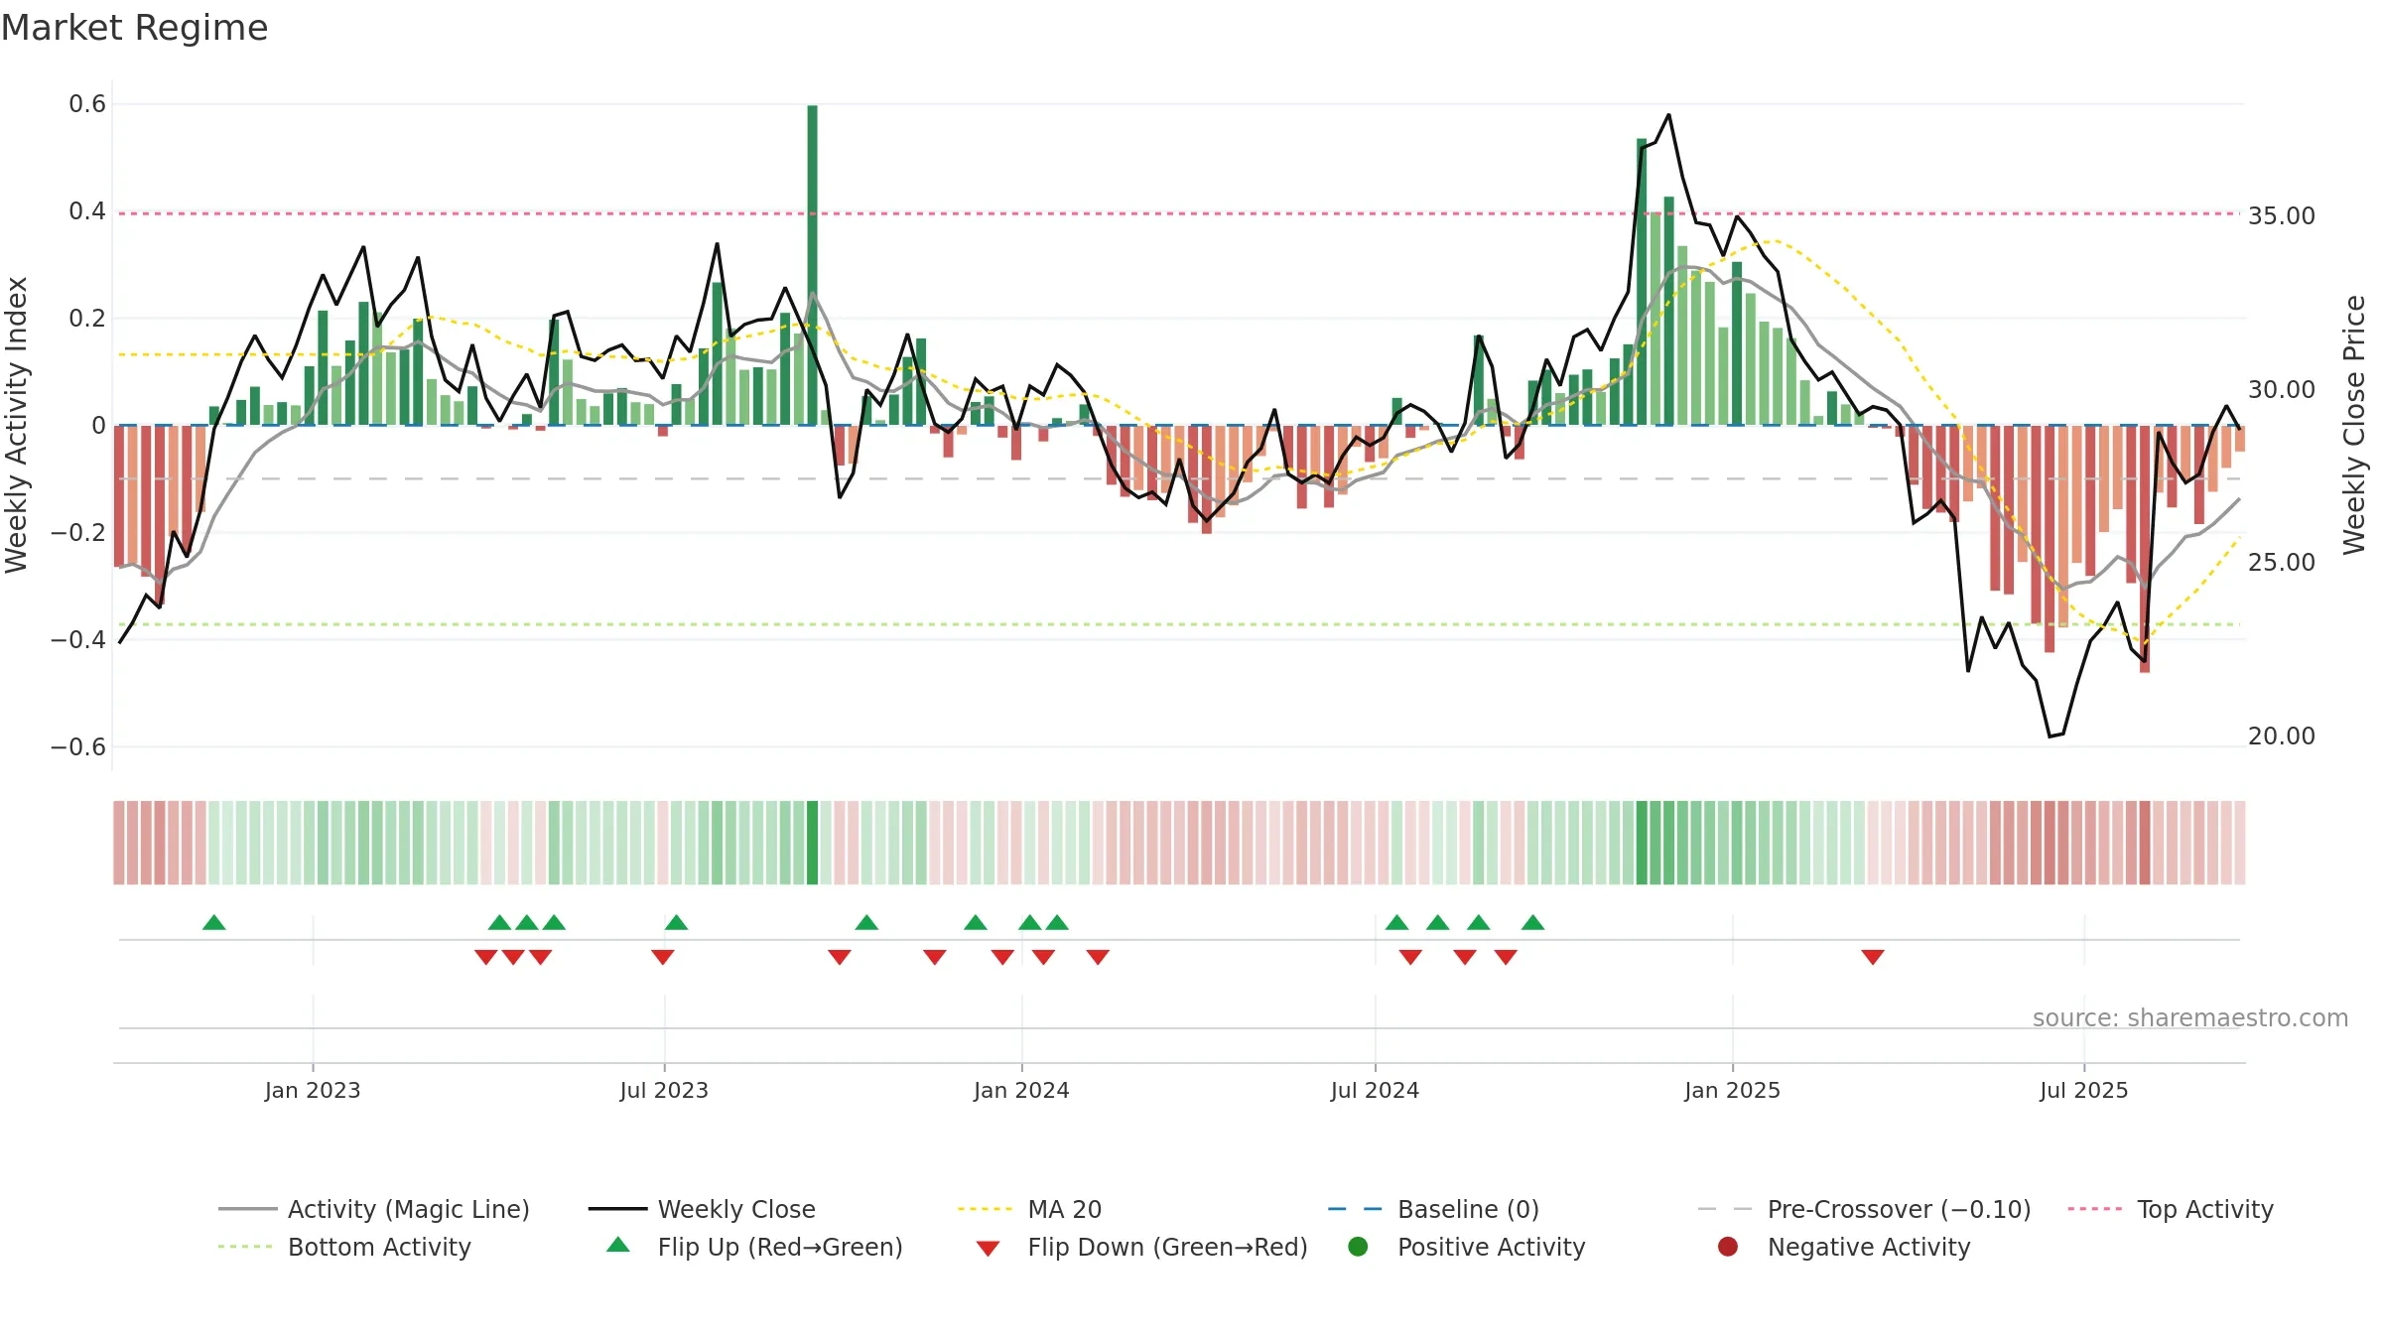Click the black Weekly Close legend swatch

pos(617,1209)
